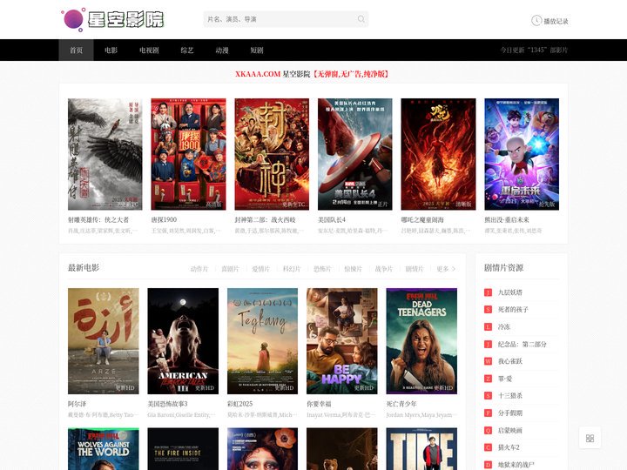
Task: Open the 动漫 navigation tab
Action: click(222, 50)
